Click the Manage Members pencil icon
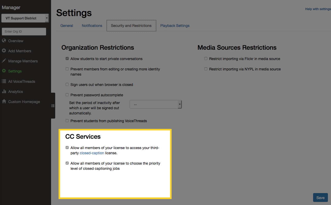This screenshot has height=205, width=331. [4, 61]
